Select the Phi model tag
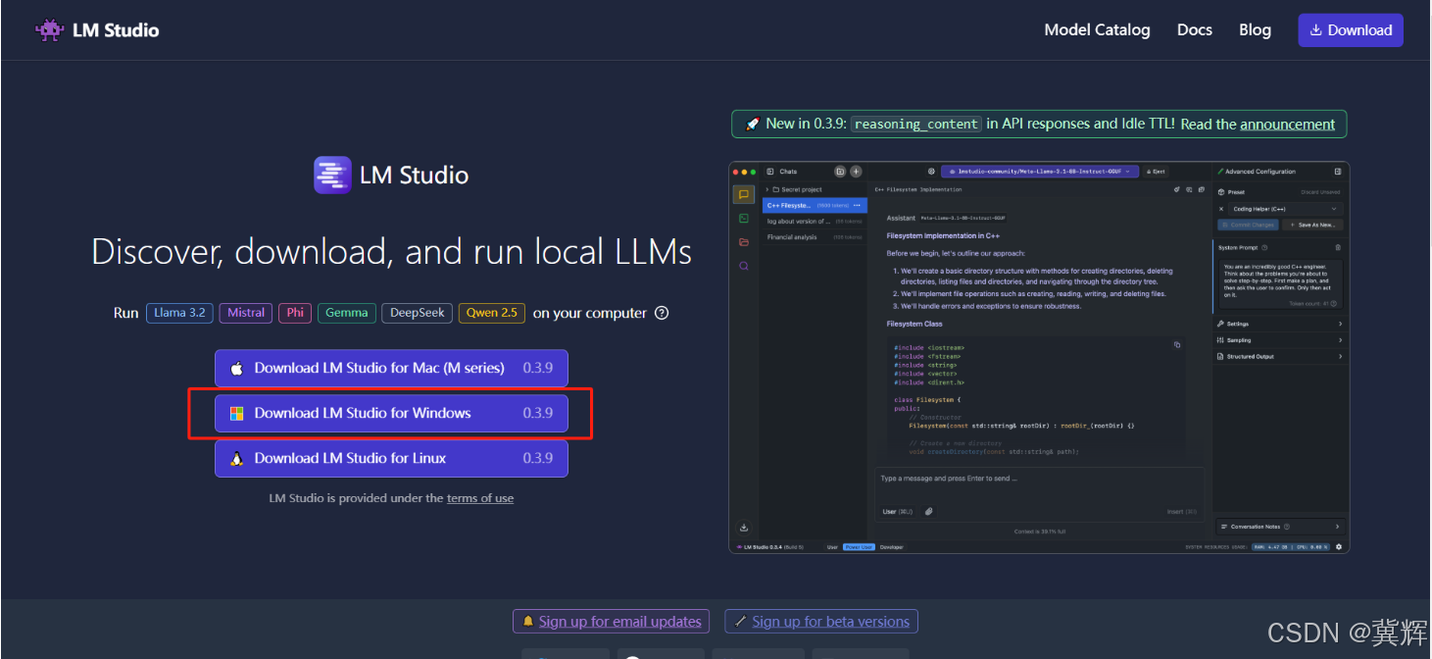Viewport: 1432px width, 659px height. point(295,313)
